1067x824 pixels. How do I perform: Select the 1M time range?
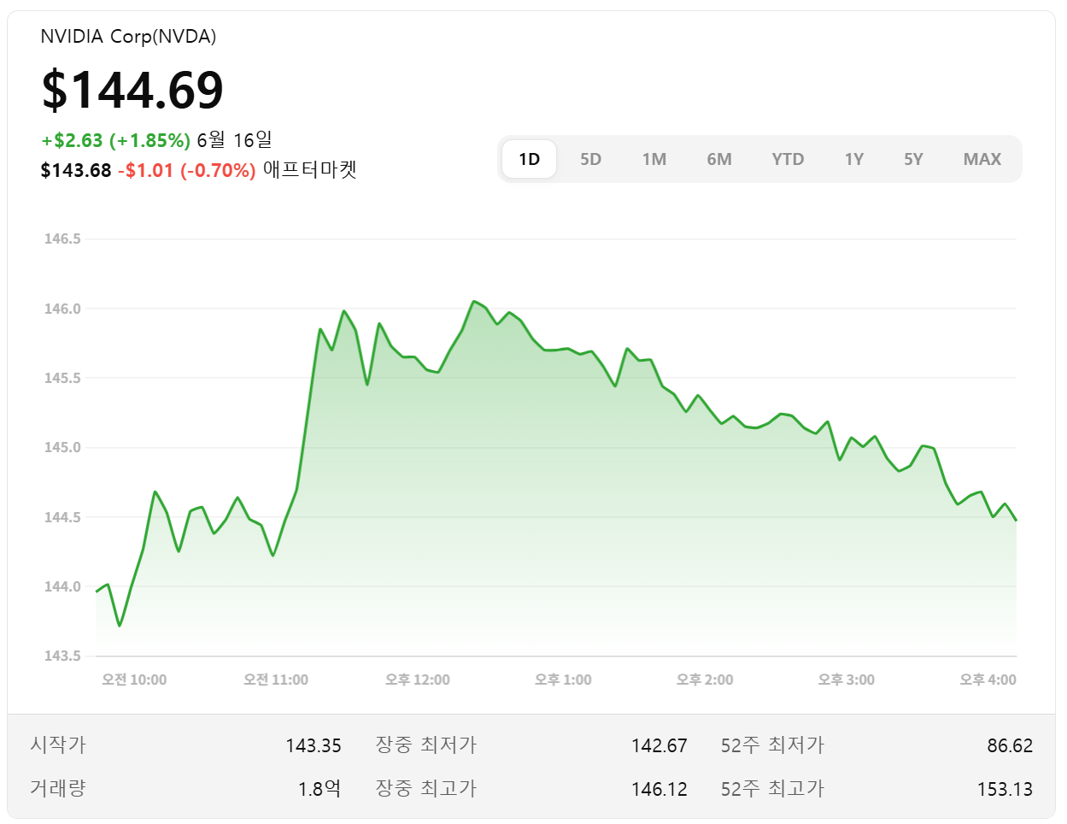[x=655, y=158]
